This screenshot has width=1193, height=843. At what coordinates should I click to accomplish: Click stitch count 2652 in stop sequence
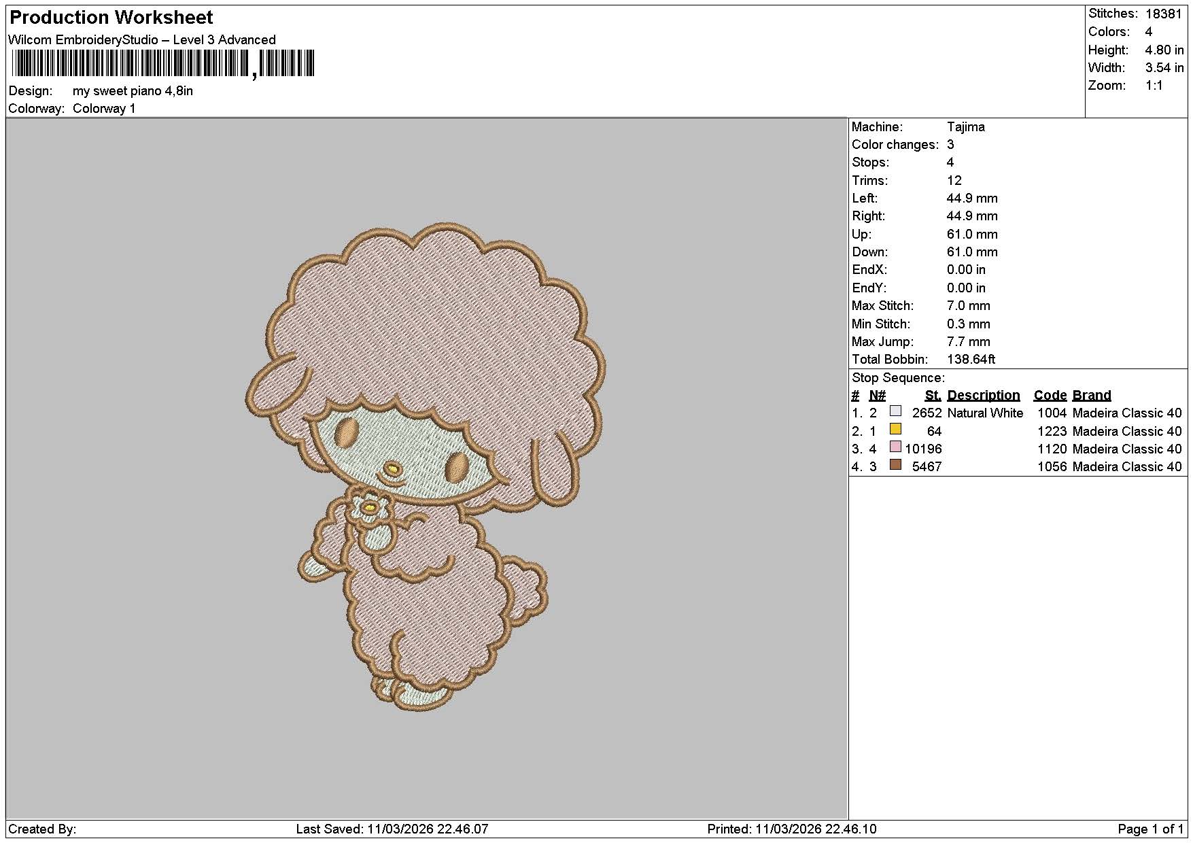point(927,413)
